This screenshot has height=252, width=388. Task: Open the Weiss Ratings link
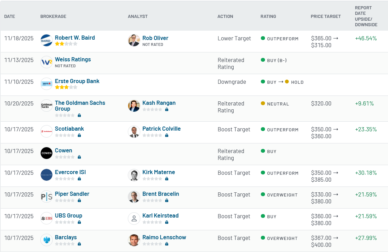click(x=73, y=59)
